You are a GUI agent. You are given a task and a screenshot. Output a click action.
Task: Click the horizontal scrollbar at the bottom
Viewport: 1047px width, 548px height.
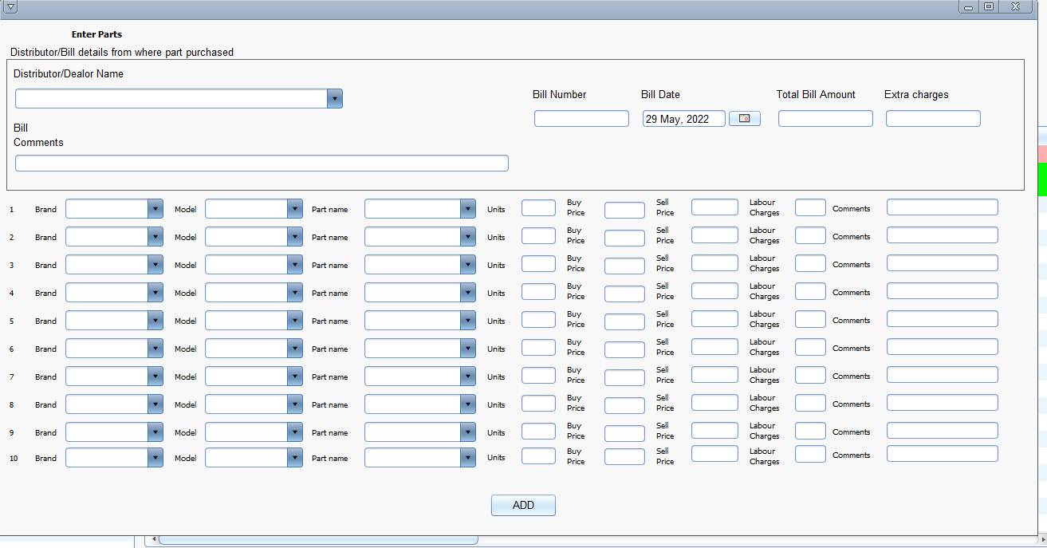point(318,540)
